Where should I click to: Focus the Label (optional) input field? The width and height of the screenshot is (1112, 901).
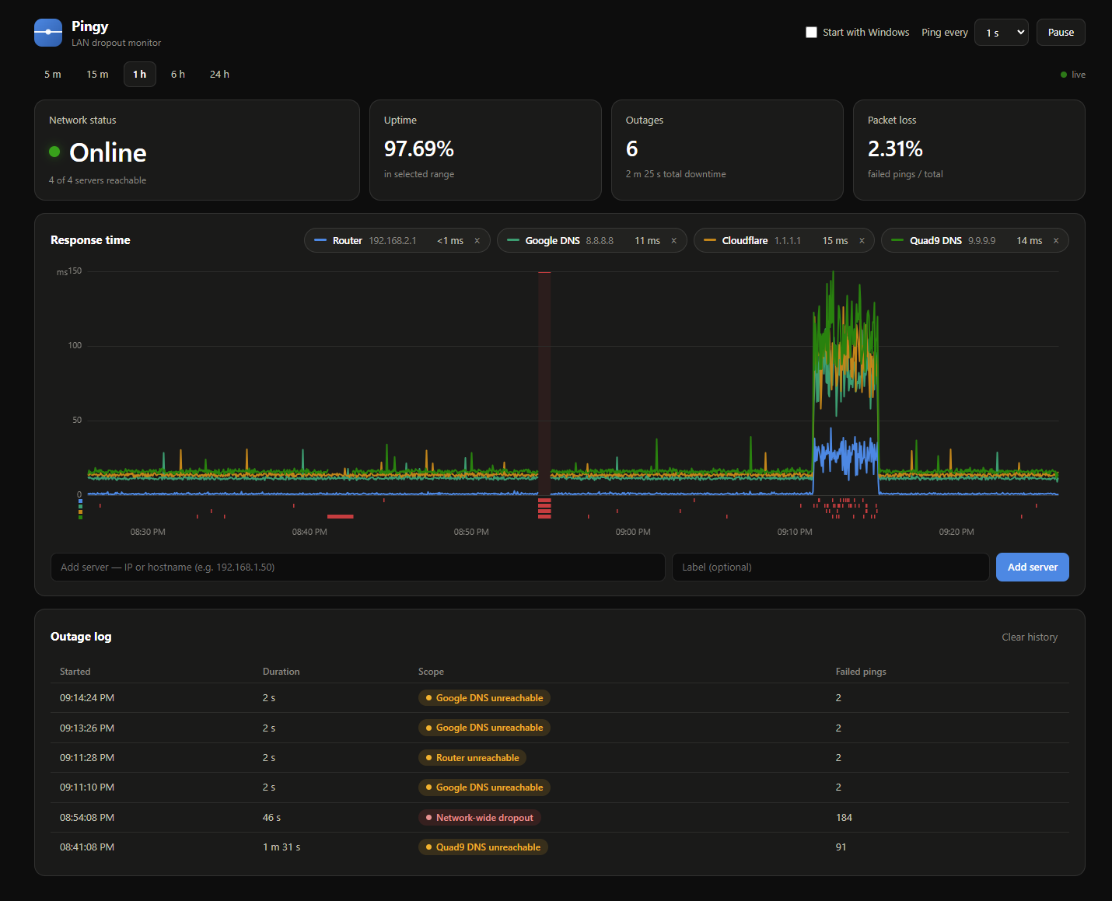[831, 567]
